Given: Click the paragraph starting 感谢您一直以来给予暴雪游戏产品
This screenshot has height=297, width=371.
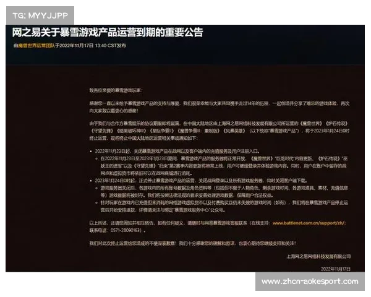Looking at the screenshot, I should pos(220,107).
